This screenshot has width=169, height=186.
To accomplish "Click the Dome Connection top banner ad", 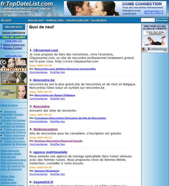I will (x=115, y=8).
